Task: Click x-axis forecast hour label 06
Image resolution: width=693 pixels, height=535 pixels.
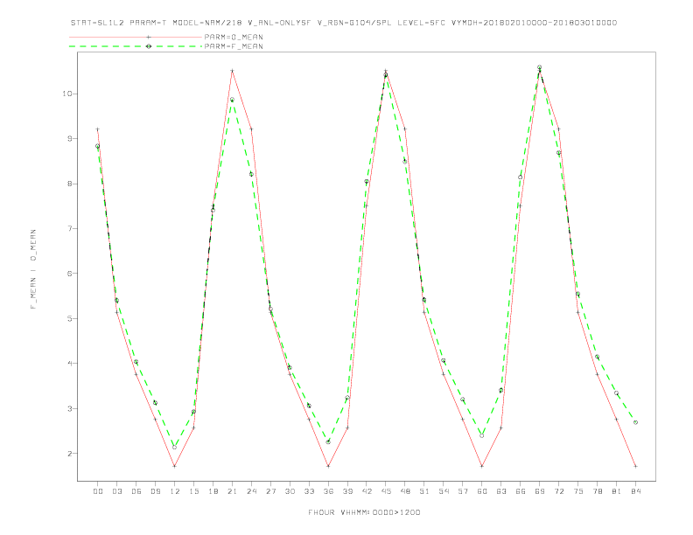Action: pos(136,491)
